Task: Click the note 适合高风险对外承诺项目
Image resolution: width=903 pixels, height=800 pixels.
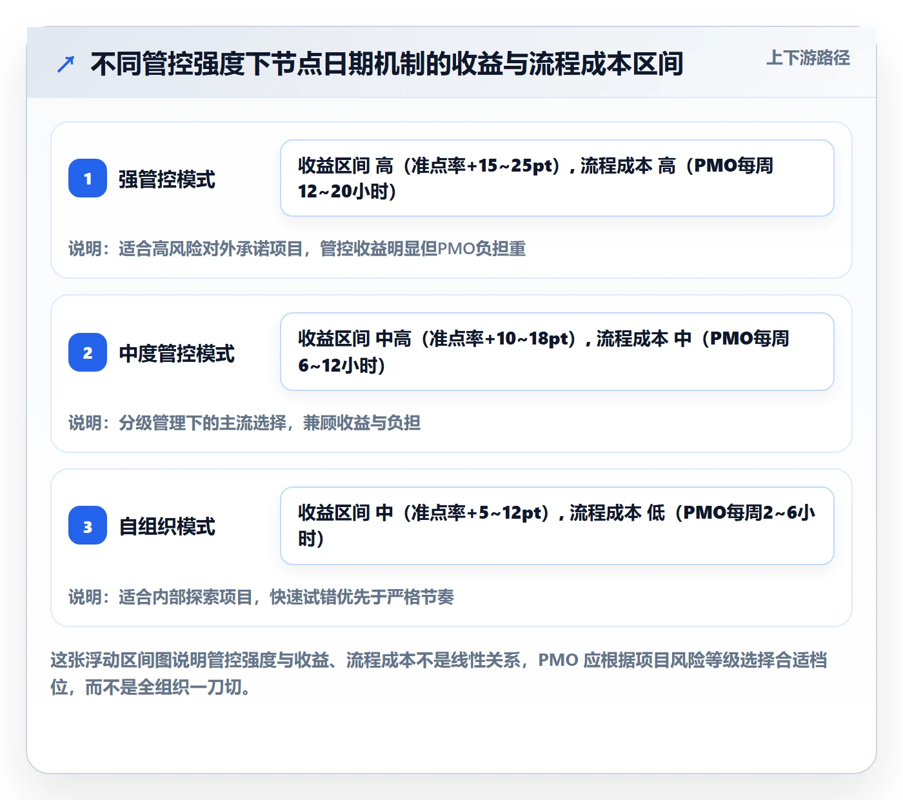Action: tap(297, 248)
